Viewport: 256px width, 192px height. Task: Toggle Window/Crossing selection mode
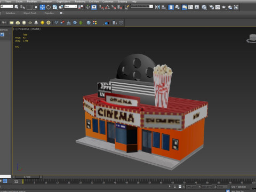point(35,7)
